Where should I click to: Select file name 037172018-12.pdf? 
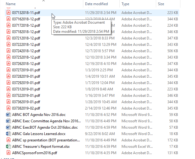coord(26,25)
